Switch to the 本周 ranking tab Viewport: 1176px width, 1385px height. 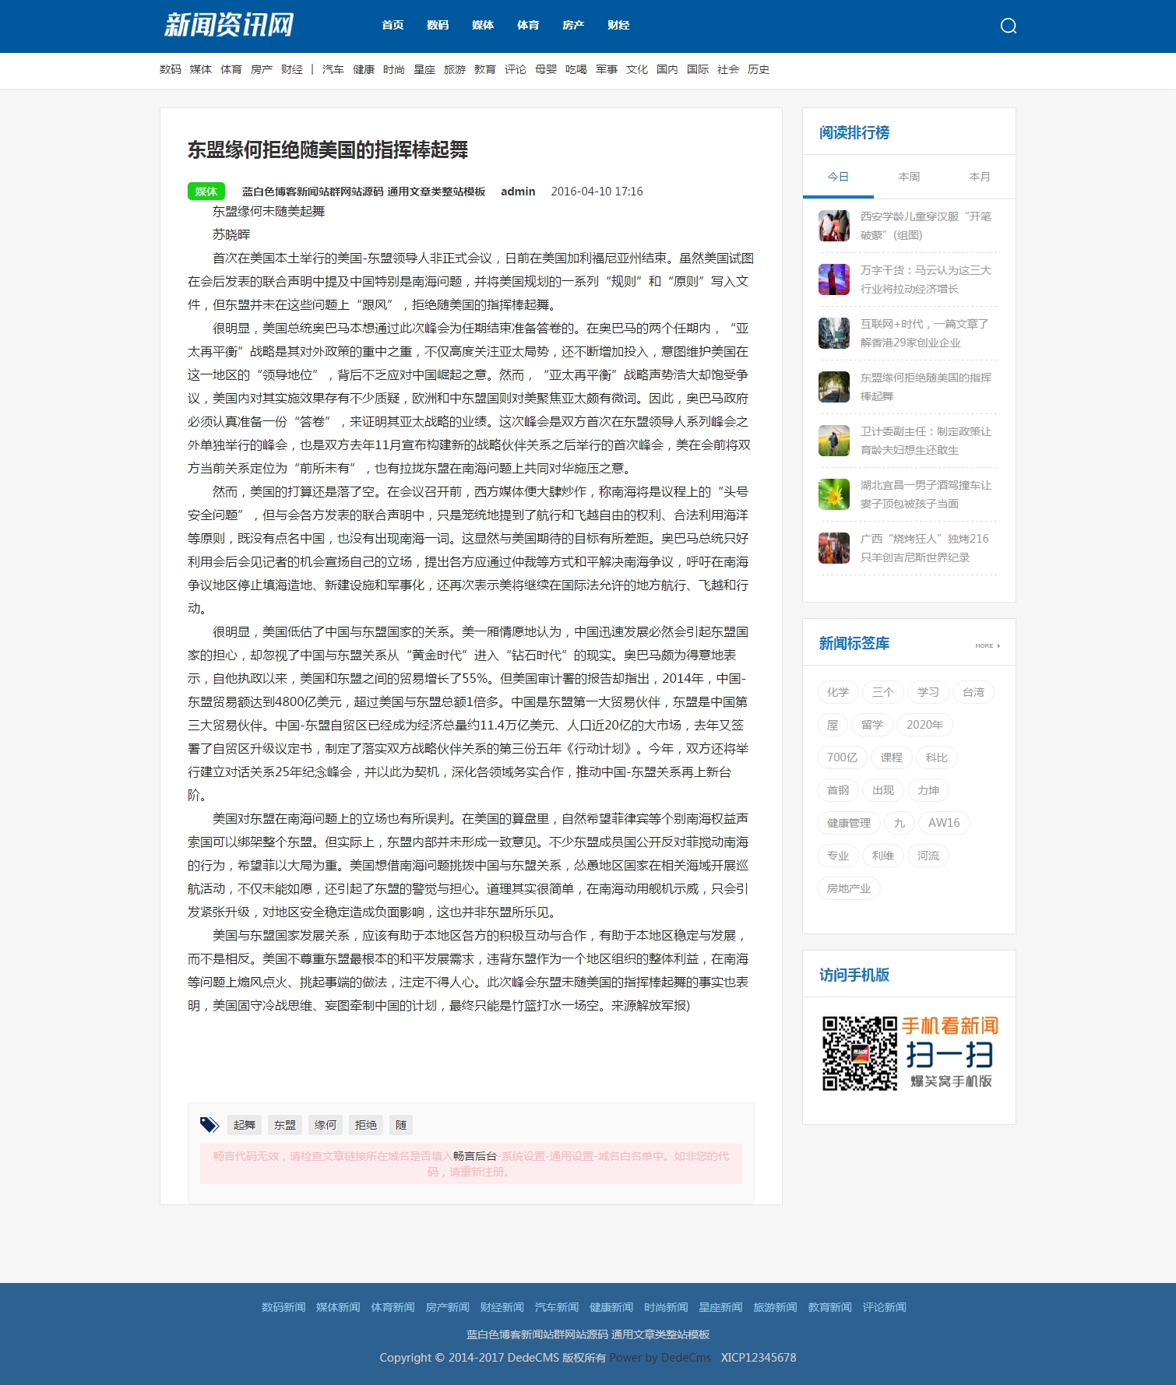(908, 177)
